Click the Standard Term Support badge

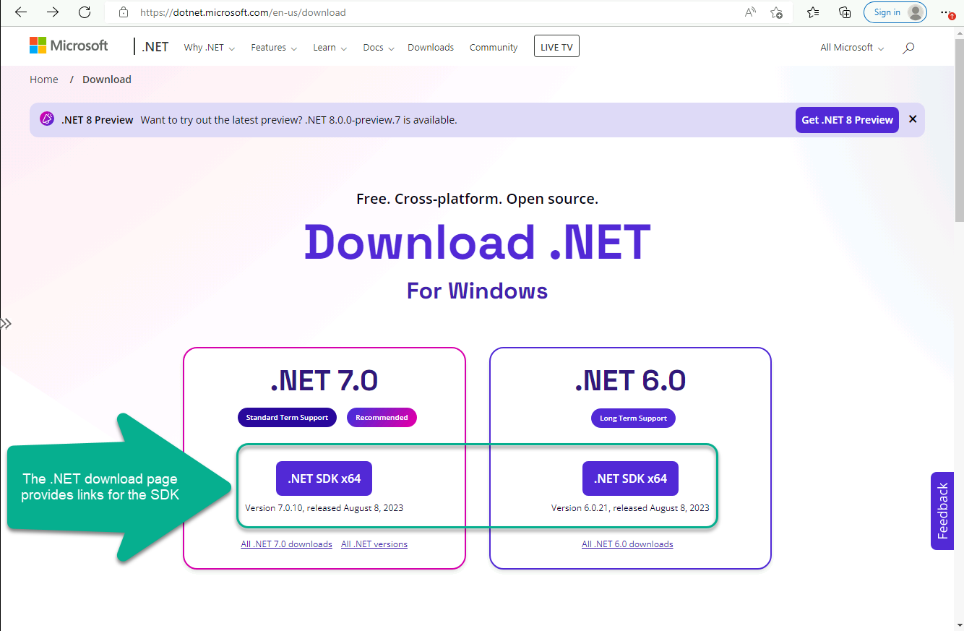[x=287, y=418]
